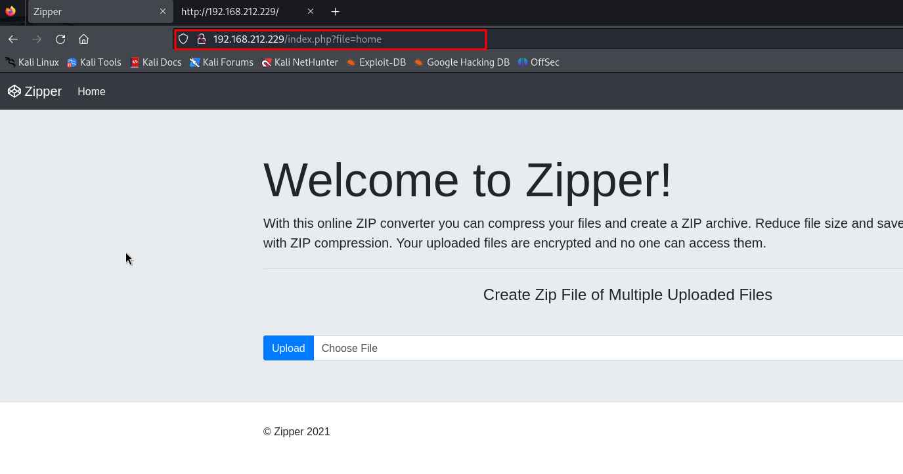Open the browser home page
The width and height of the screenshot is (903, 474).
tap(83, 39)
